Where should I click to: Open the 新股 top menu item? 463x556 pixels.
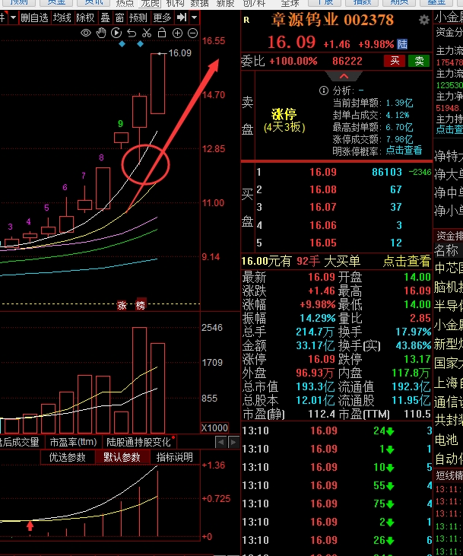[x=225, y=4]
